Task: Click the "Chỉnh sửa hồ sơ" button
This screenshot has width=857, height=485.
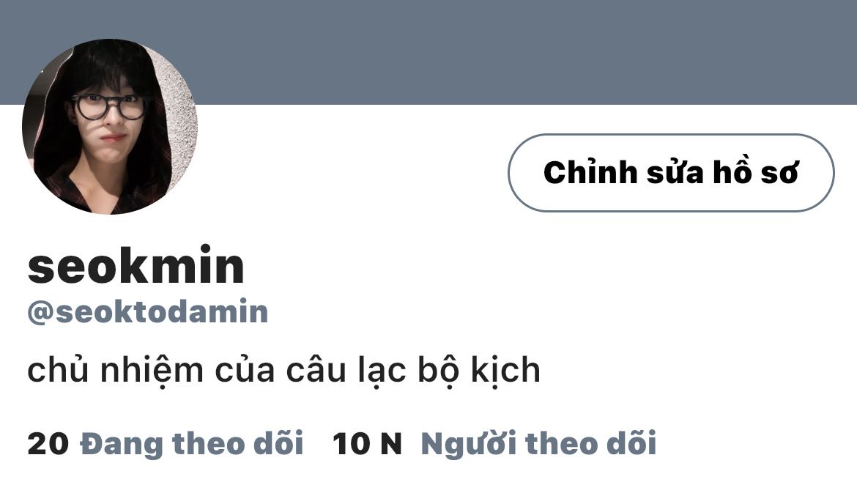Action: (671, 173)
